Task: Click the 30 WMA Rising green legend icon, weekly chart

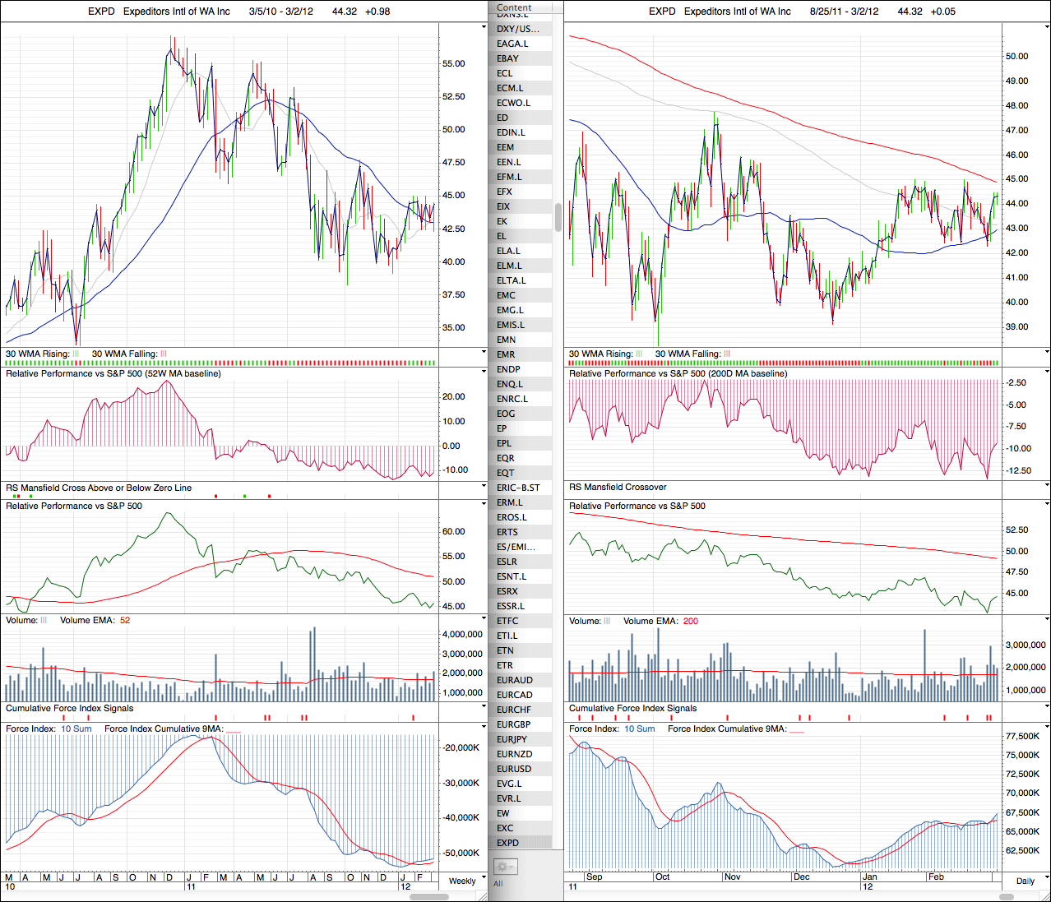Action: [76, 354]
